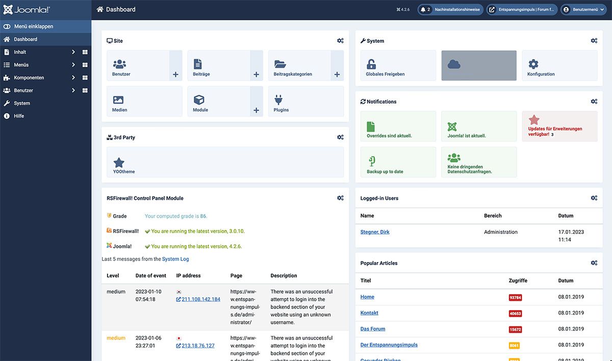This screenshot has width=612, height=361.
Task: Visit Entspannungsimpuls site preview button
Action: (x=522, y=10)
